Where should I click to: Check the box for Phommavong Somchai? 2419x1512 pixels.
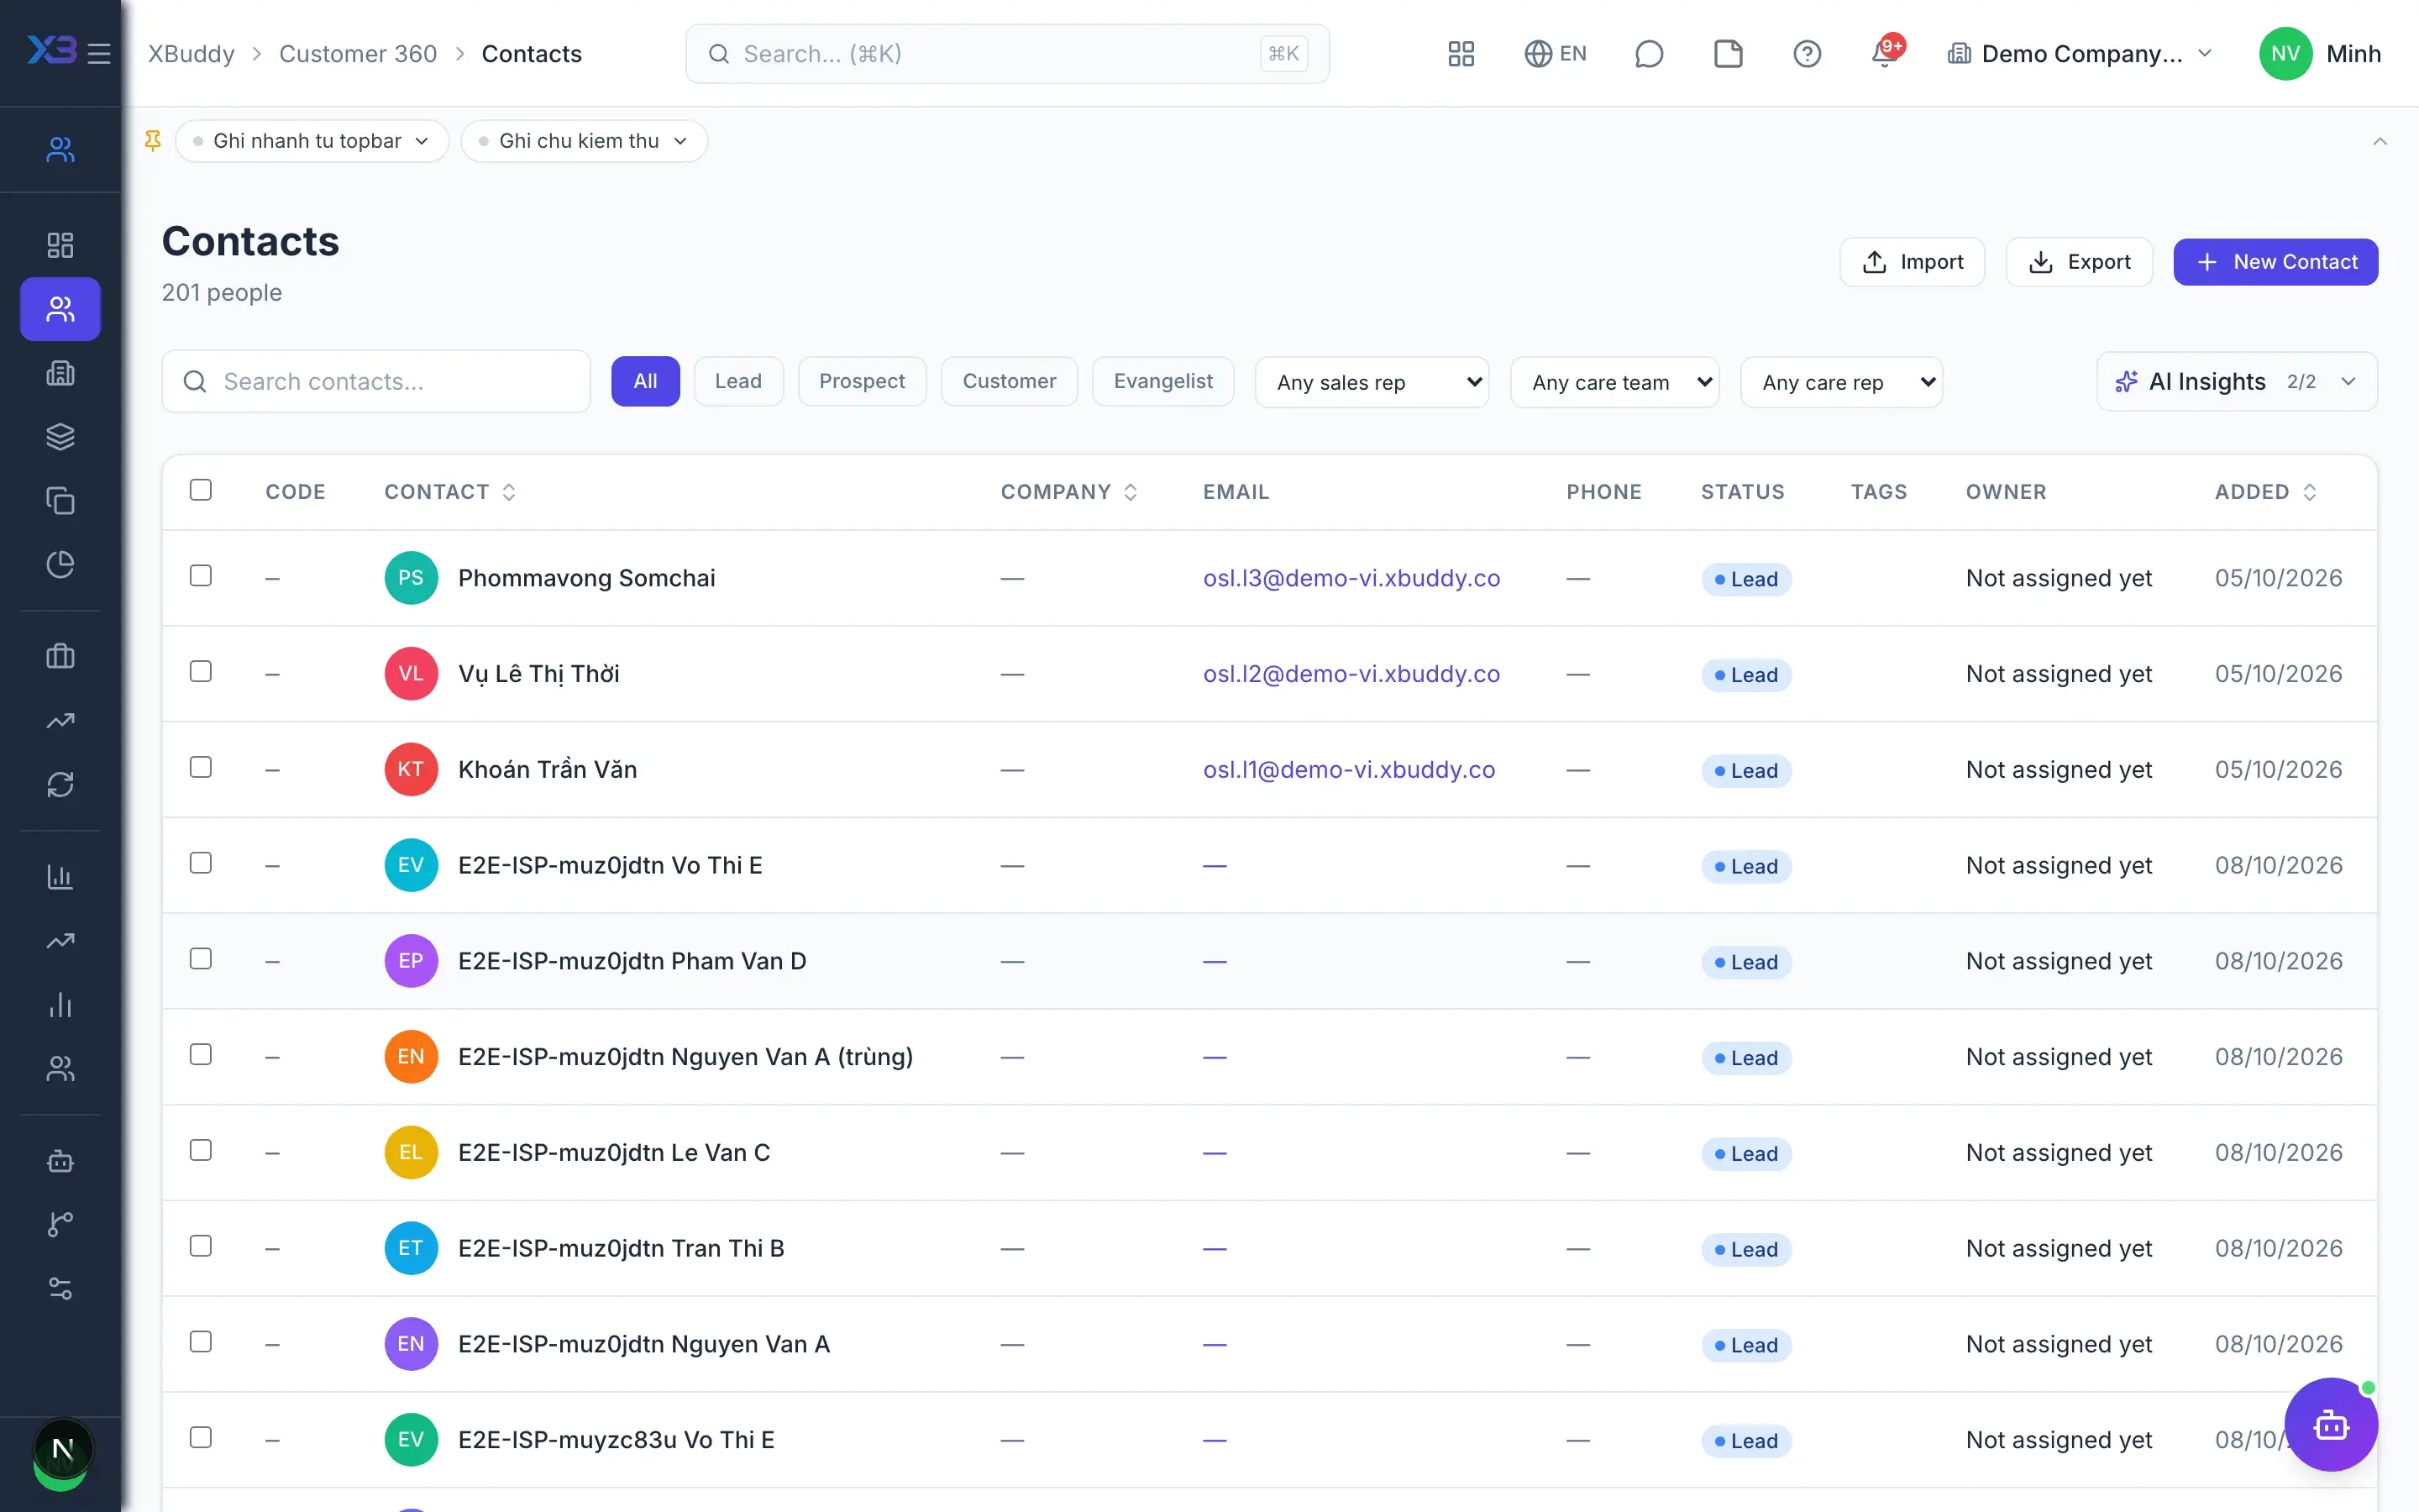[201, 576]
